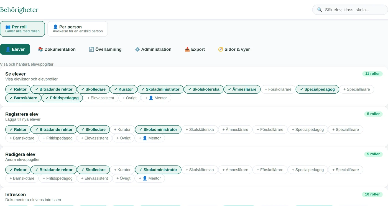Viewport: 388px width, 206px height.
Task: Disable Rektor for Se elever
Action: coord(18,89)
